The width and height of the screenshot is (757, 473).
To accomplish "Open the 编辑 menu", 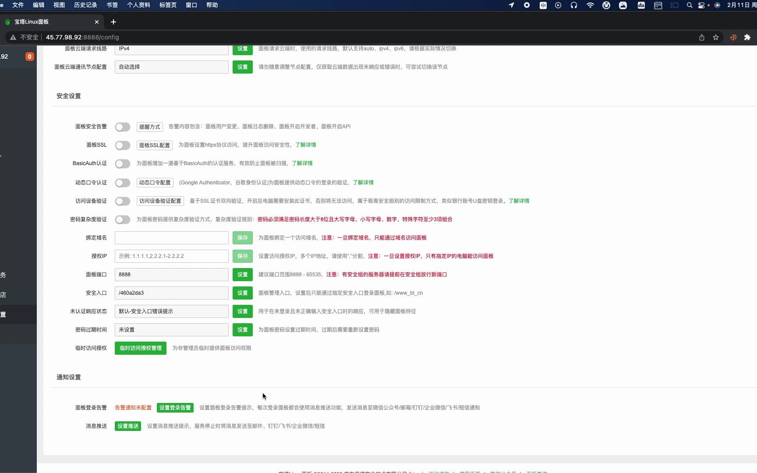I will pyautogui.click(x=39, y=5).
